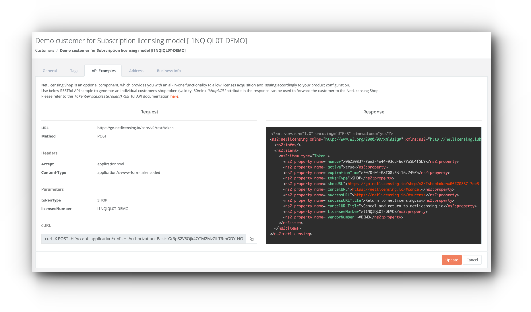Open the Address tab
Image resolution: width=531 pixels, height=312 pixels.
[x=136, y=71]
